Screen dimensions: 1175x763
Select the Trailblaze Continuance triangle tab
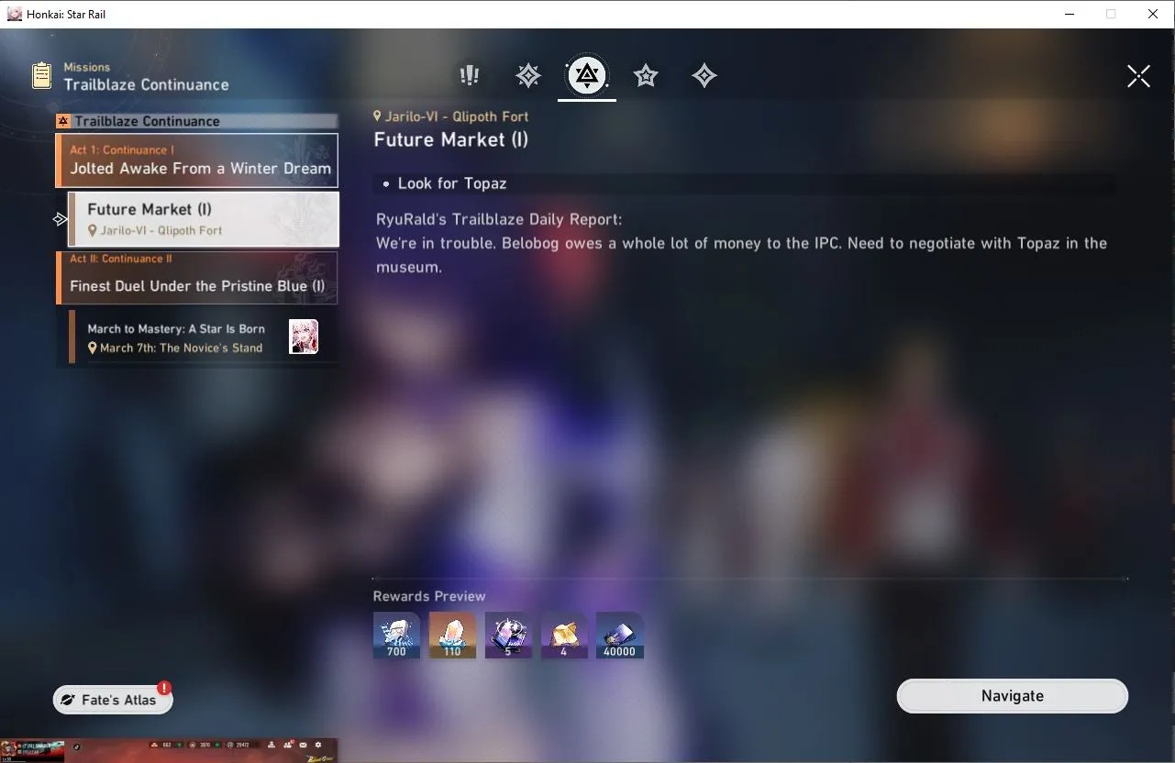(x=587, y=75)
